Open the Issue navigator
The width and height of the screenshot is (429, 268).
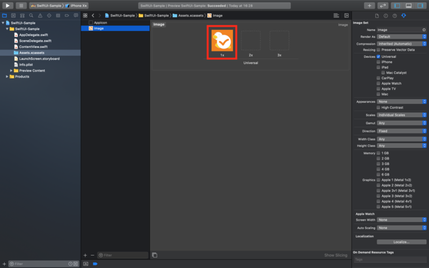pos(40,16)
